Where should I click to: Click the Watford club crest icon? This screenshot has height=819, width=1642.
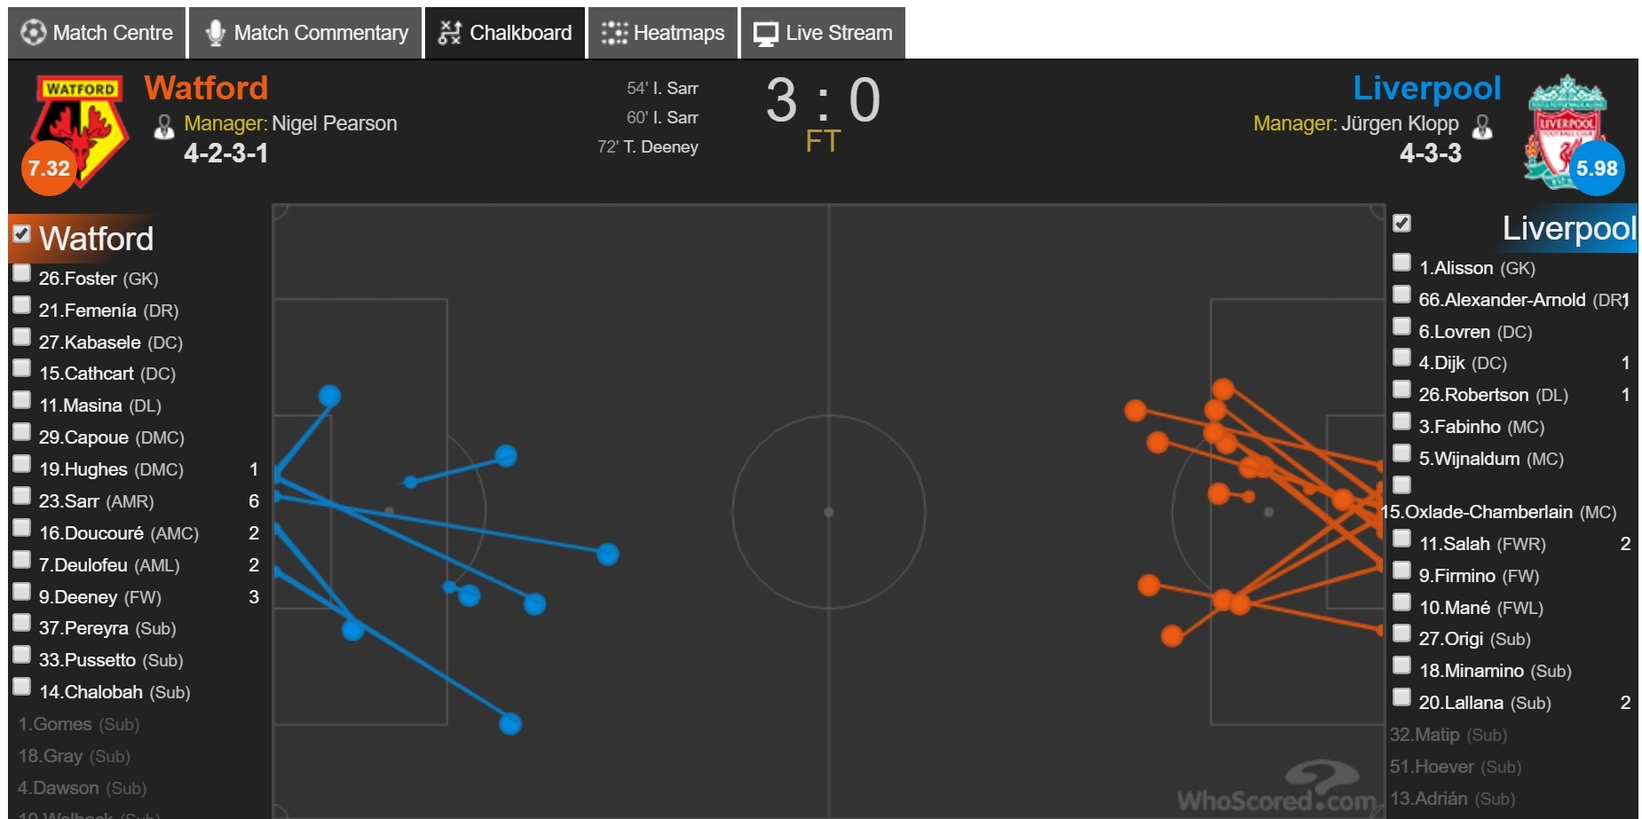pos(80,122)
